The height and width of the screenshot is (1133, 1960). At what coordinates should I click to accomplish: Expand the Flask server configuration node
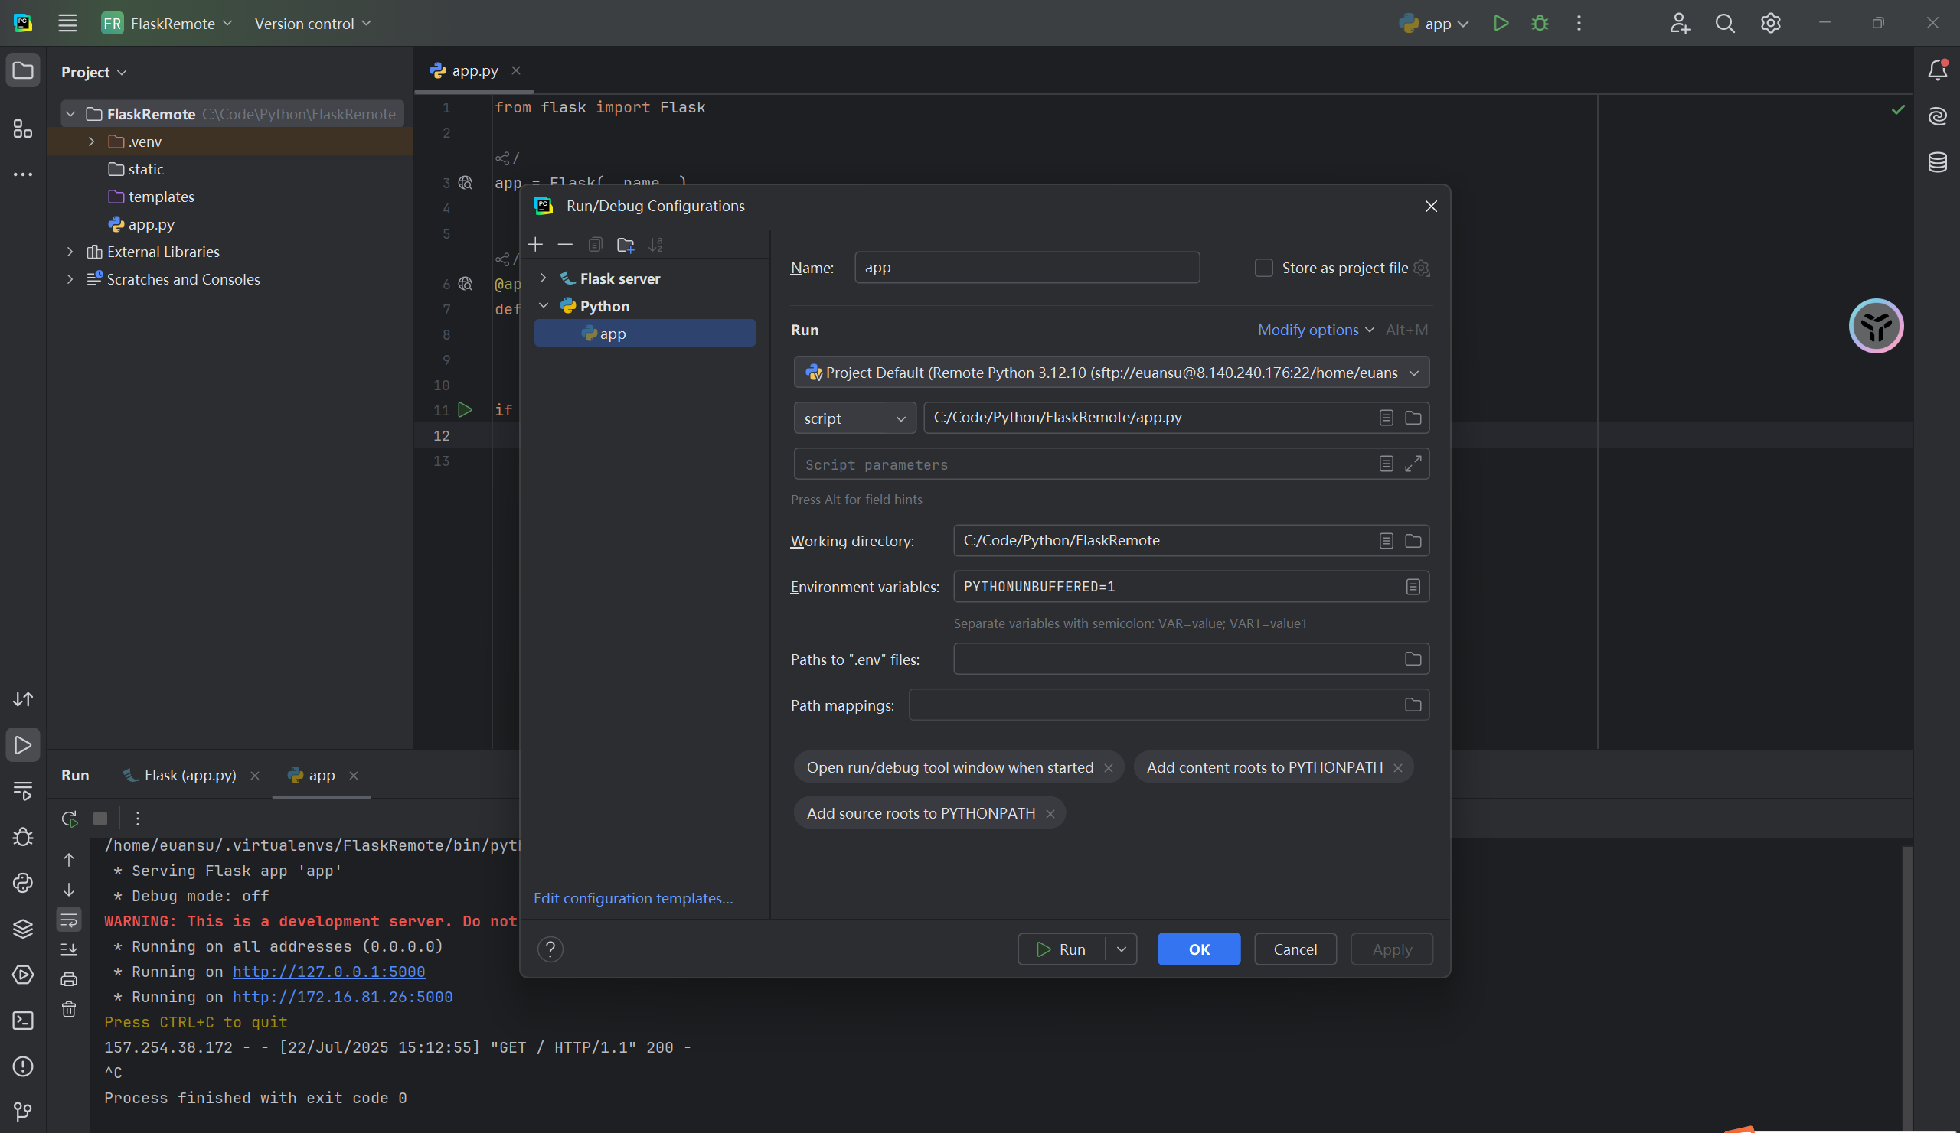(544, 278)
